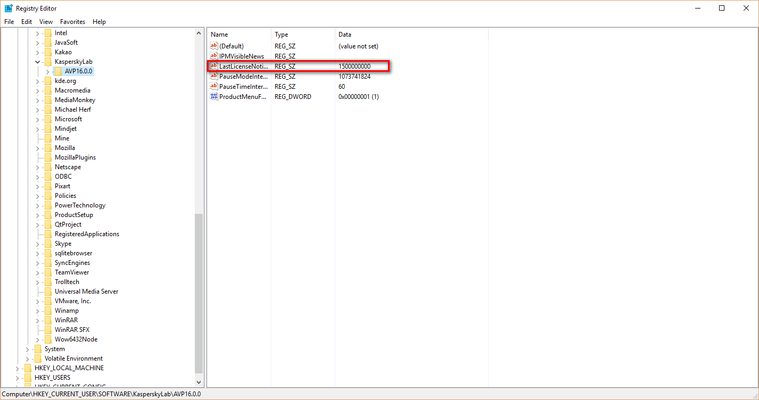759x400 pixels.
Task: Expand the Wow6432Node tree node
Action: click(38, 339)
